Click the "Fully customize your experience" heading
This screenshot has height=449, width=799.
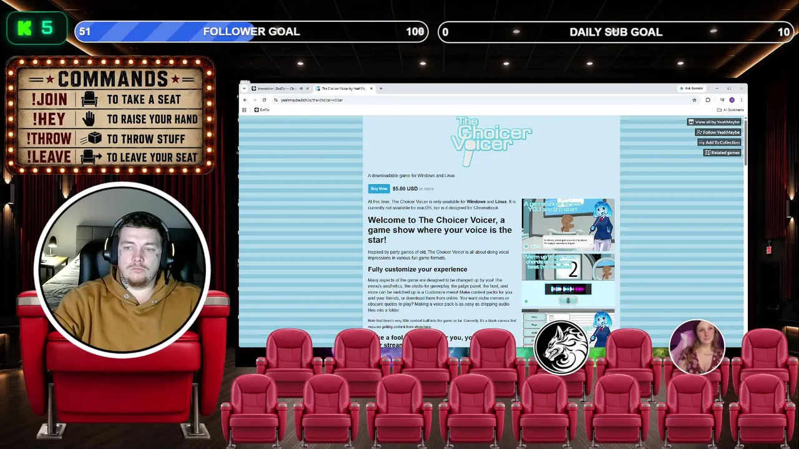tap(418, 269)
